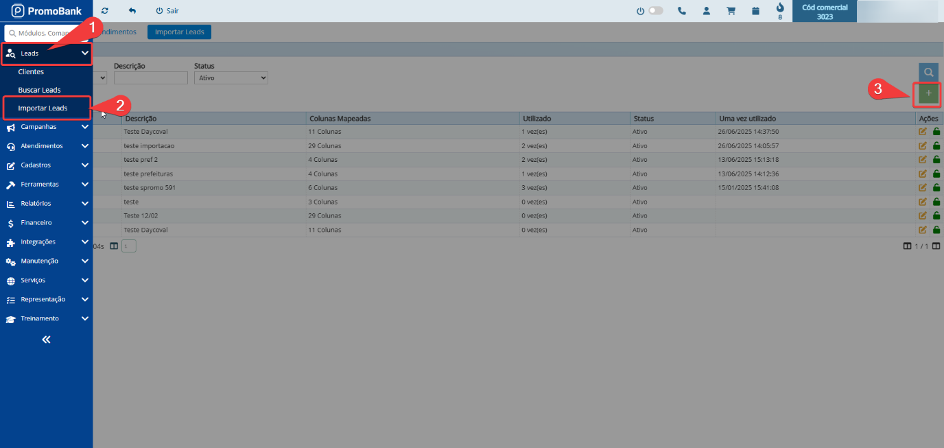Click the Descrição filter input field
The width and height of the screenshot is (944, 448).
click(150, 78)
